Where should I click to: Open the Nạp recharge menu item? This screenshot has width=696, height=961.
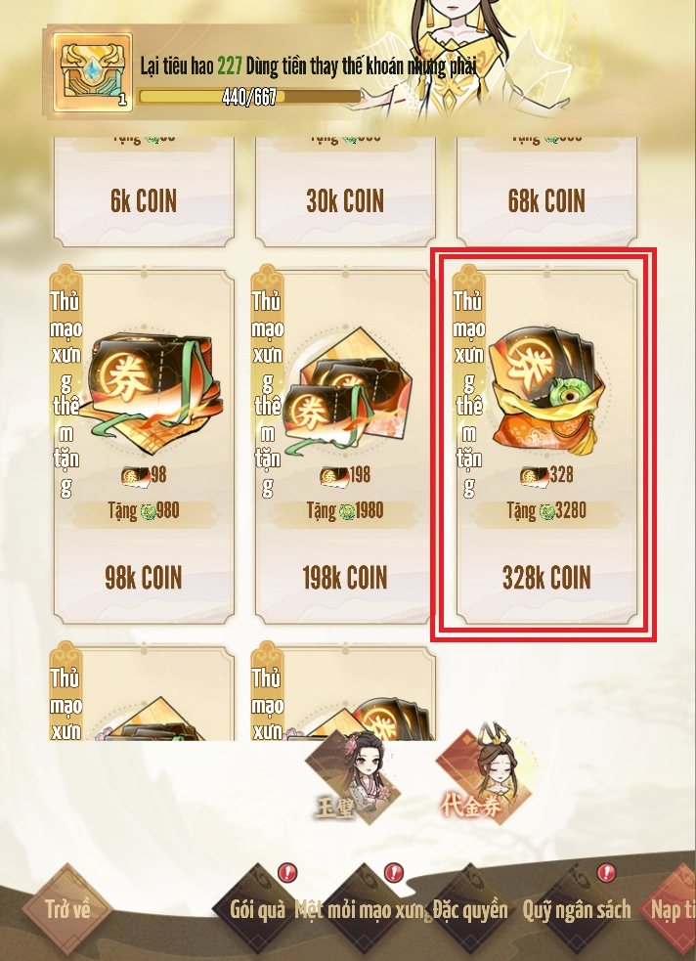[671, 909]
